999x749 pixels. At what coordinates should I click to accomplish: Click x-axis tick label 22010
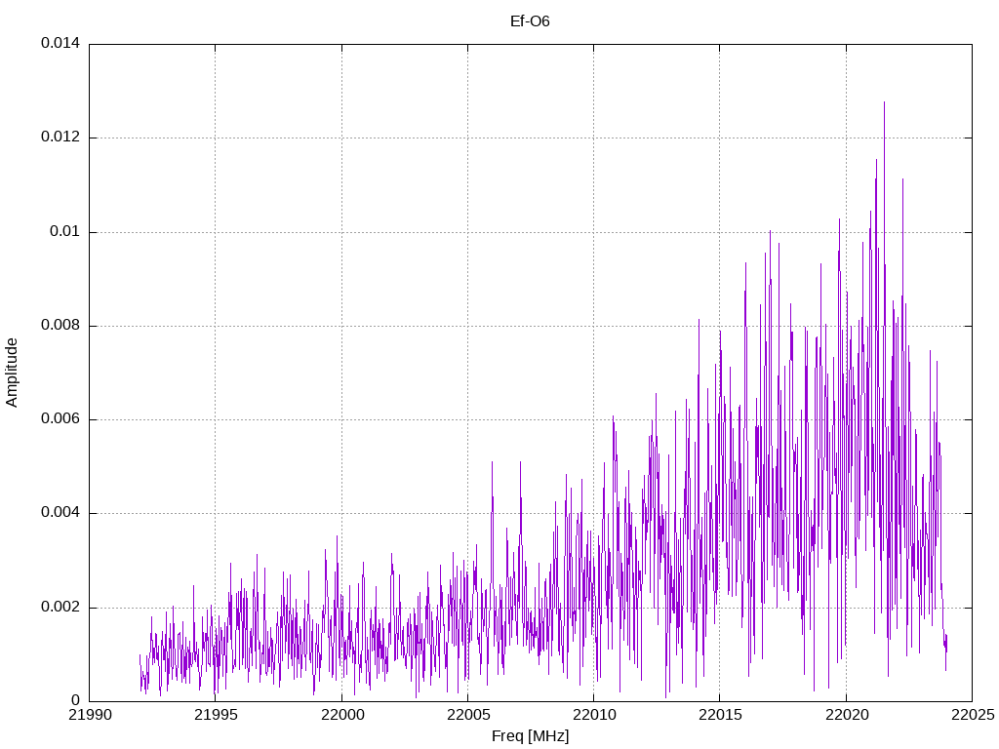[594, 715]
